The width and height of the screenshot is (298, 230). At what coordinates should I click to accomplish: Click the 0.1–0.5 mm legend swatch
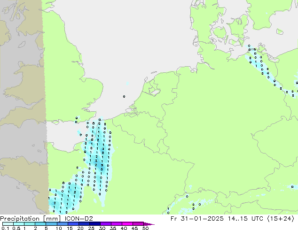(x=8, y=224)
